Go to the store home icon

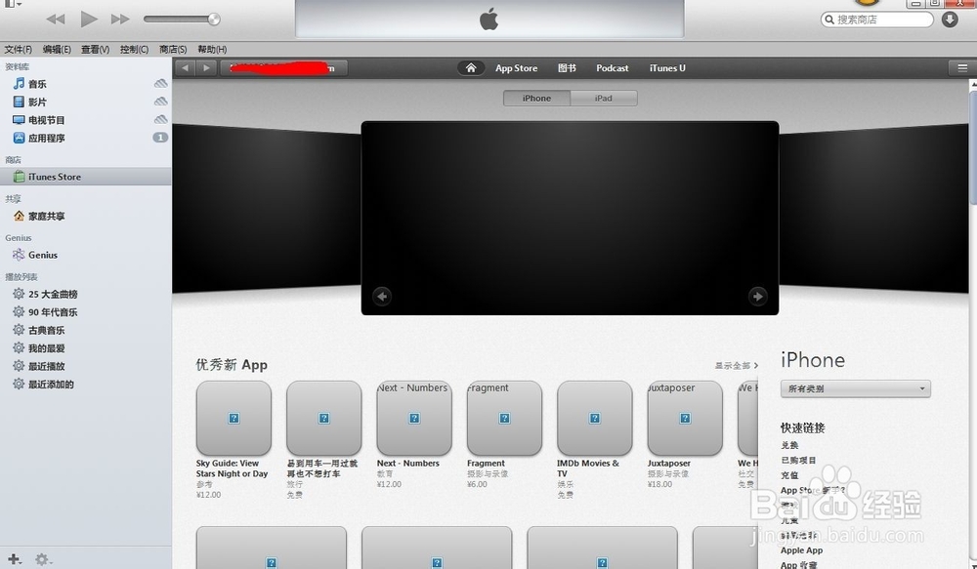471,68
